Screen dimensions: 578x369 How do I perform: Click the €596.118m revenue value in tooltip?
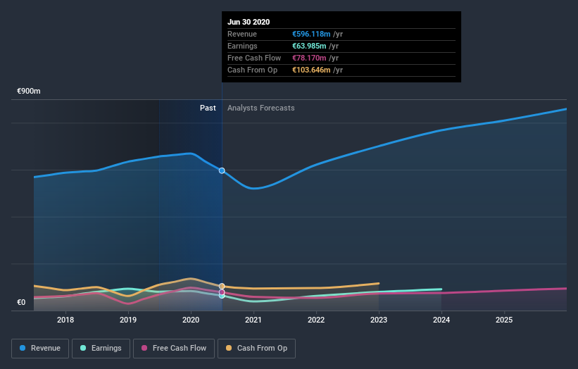click(x=311, y=34)
